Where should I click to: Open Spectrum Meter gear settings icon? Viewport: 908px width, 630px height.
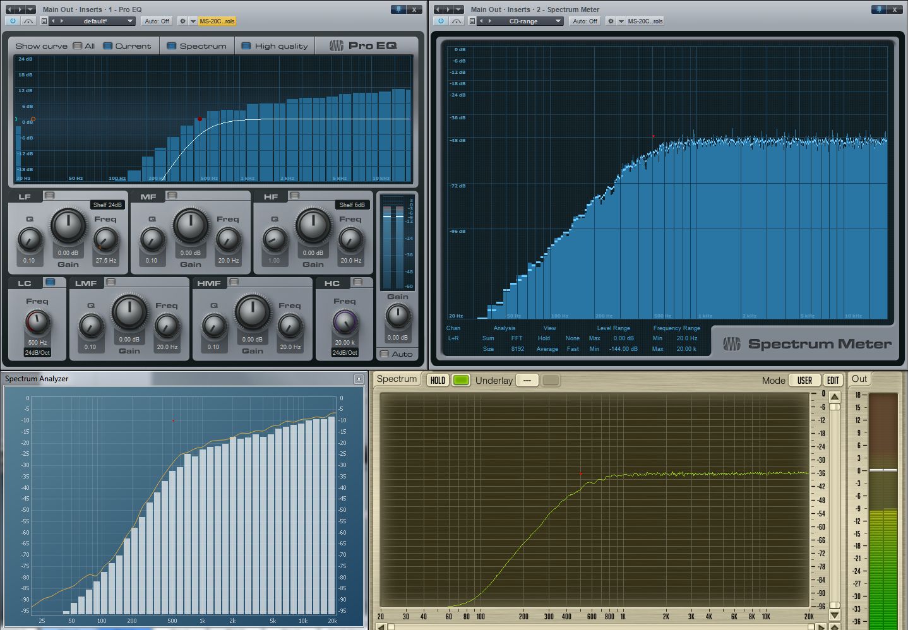611,21
